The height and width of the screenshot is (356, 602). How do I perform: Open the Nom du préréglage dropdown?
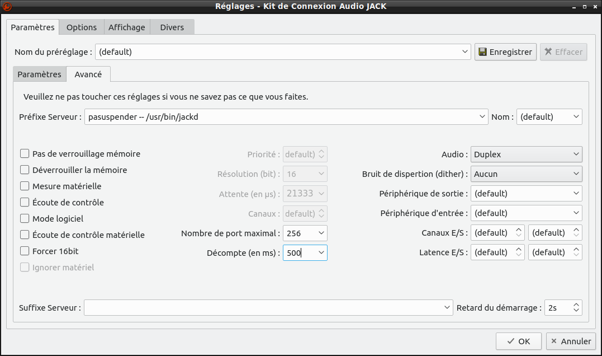(464, 52)
